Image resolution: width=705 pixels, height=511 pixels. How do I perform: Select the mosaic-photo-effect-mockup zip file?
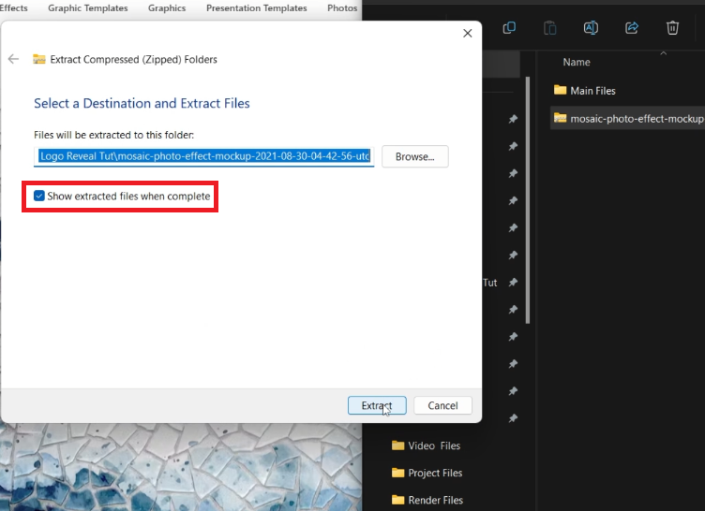628,119
